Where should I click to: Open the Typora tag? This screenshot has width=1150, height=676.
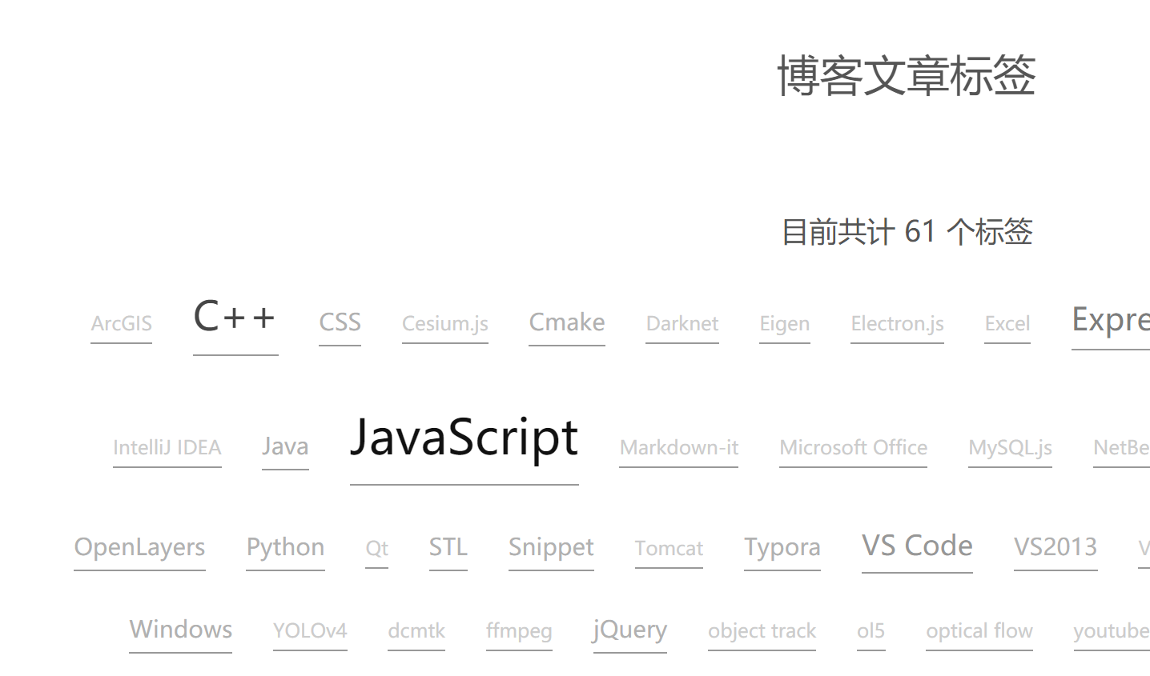(x=782, y=547)
